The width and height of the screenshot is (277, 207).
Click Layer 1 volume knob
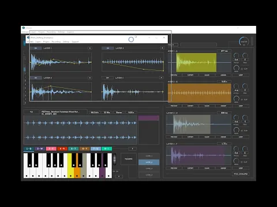coord(236,68)
